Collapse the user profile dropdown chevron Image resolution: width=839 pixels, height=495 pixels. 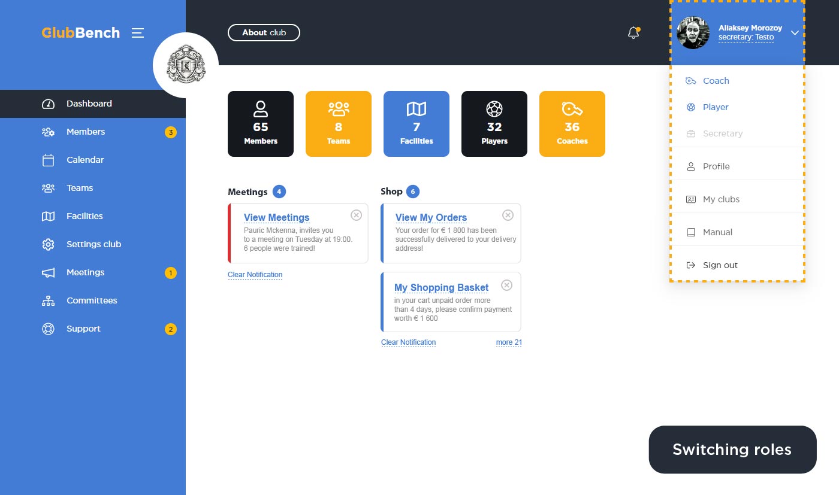(795, 33)
